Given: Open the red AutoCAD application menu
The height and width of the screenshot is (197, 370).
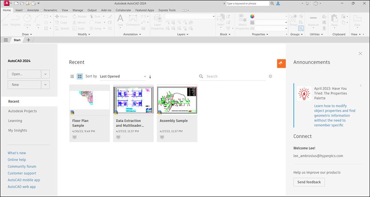Looking at the screenshot, I should tap(7, 3).
